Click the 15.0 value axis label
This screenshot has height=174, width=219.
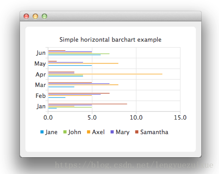180,117
